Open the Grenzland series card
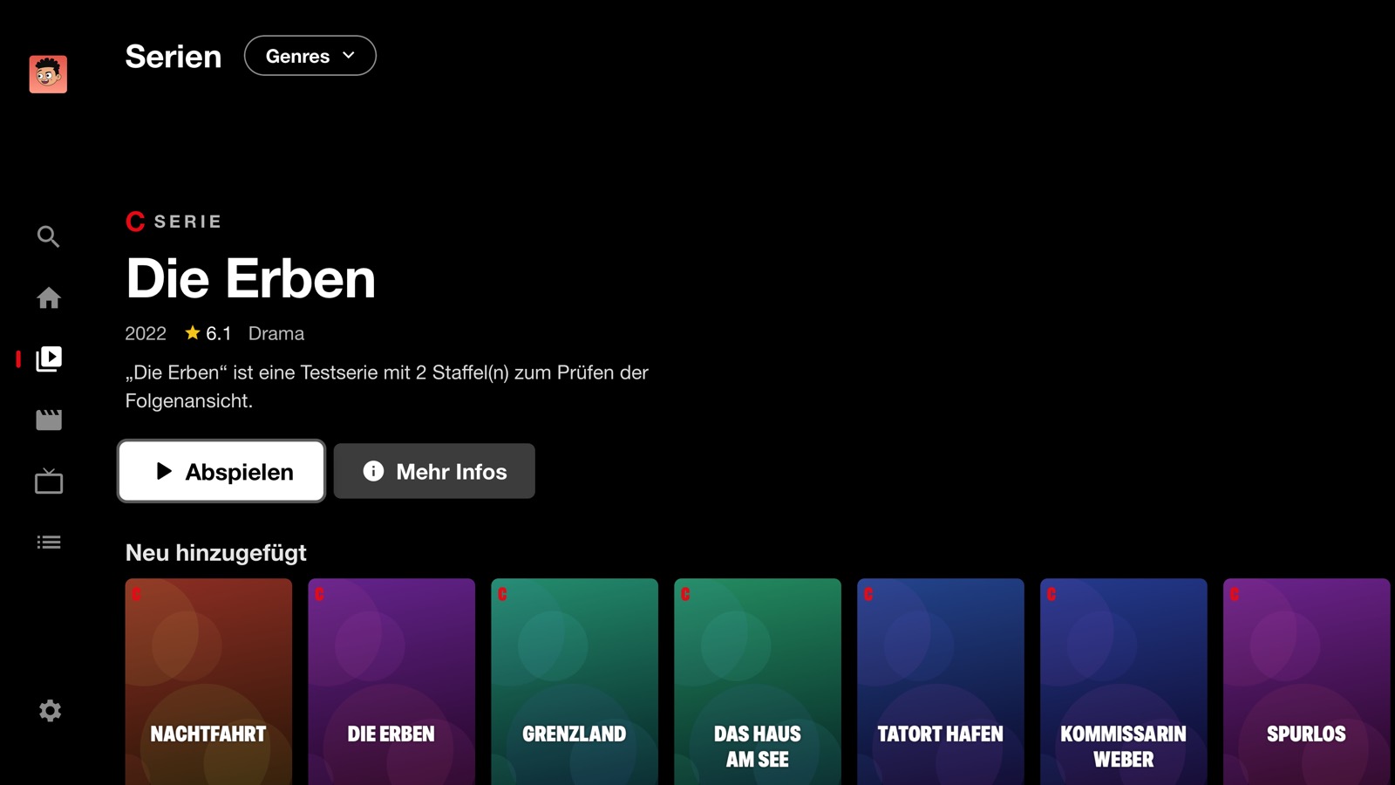Image resolution: width=1395 pixels, height=785 pixels. (575, 681)
